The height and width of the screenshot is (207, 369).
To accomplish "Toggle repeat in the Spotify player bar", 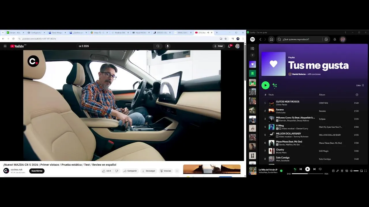I will [320, 169].
